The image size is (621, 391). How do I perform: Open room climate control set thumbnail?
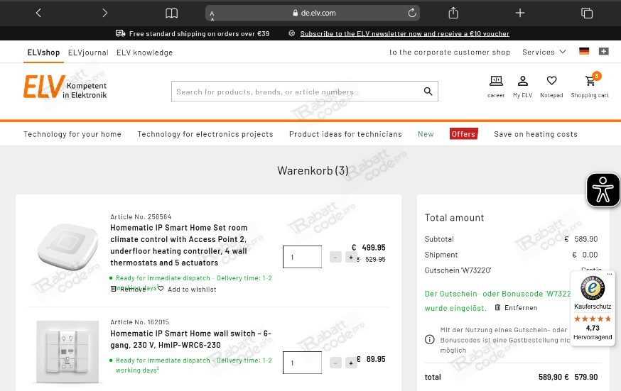pos(67,247)
